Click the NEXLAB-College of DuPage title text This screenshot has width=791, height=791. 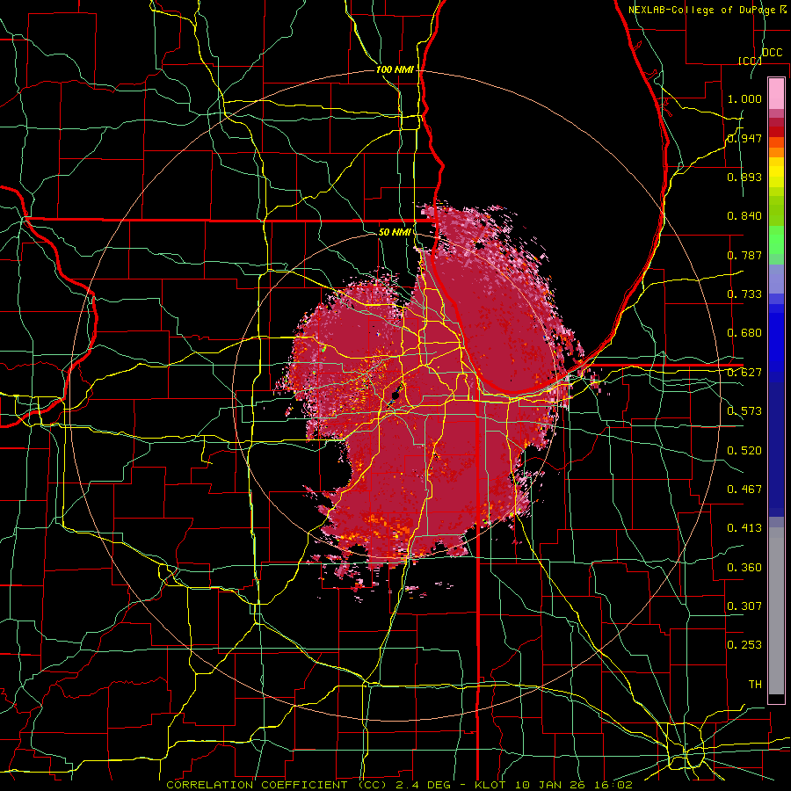point(701,10)
